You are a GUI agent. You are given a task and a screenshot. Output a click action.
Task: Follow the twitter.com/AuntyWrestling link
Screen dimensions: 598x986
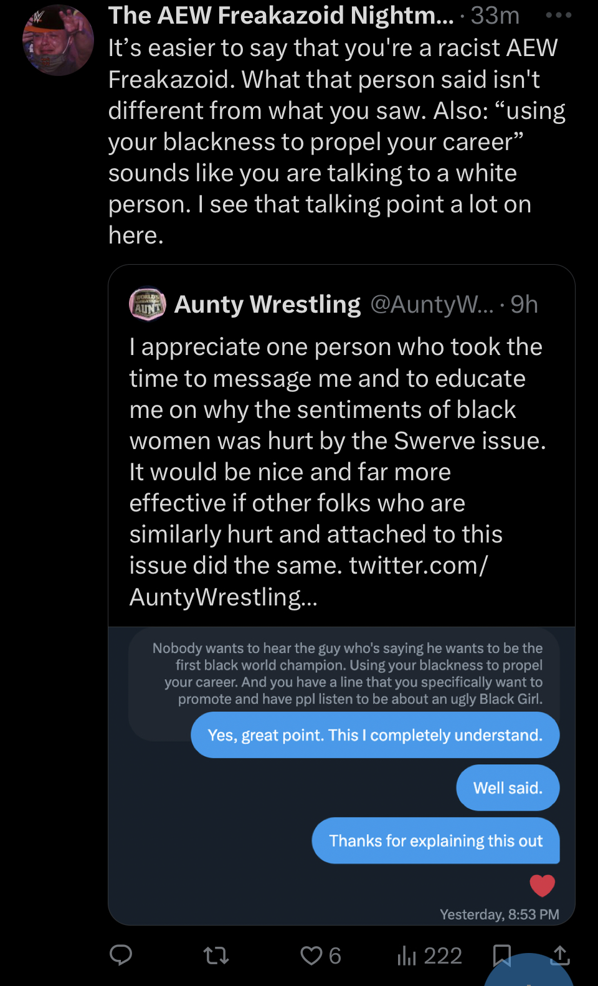pyautogui.click(x=308, y=581)
